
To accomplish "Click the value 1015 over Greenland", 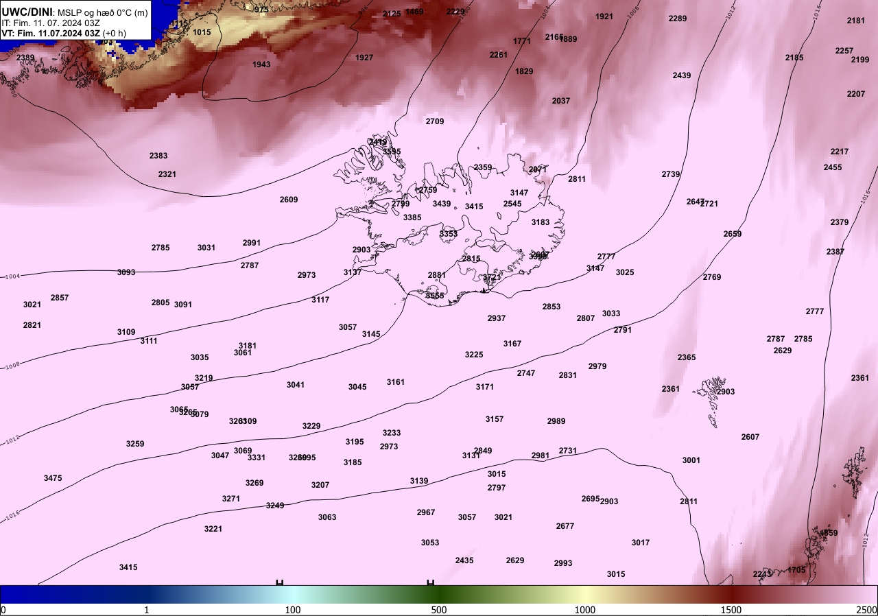I will click(202, 32).
